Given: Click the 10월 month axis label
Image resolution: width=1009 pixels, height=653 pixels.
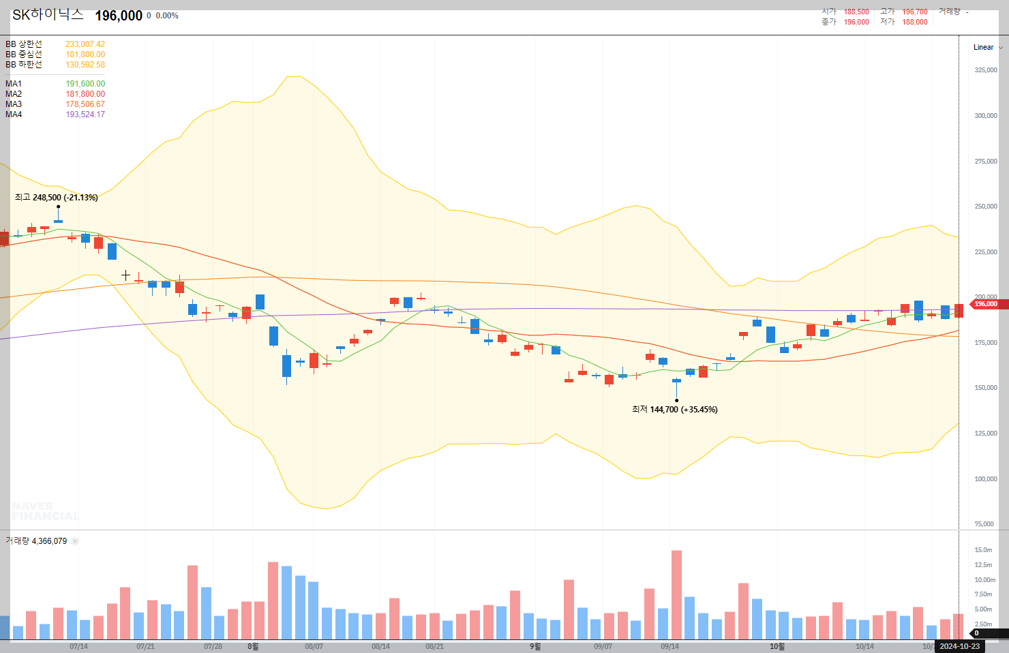Looking at the screenshot, I should tap(777, 646).
